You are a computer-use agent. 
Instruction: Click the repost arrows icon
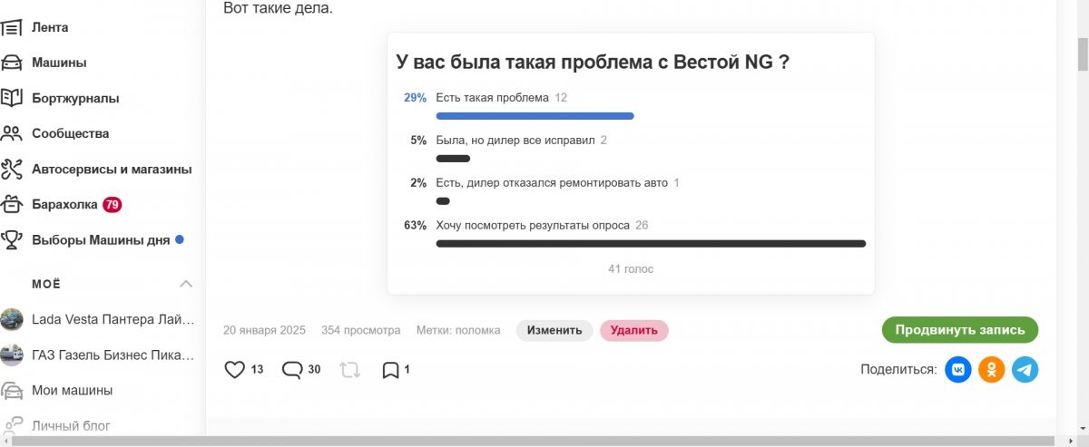(x=348, y=370)
